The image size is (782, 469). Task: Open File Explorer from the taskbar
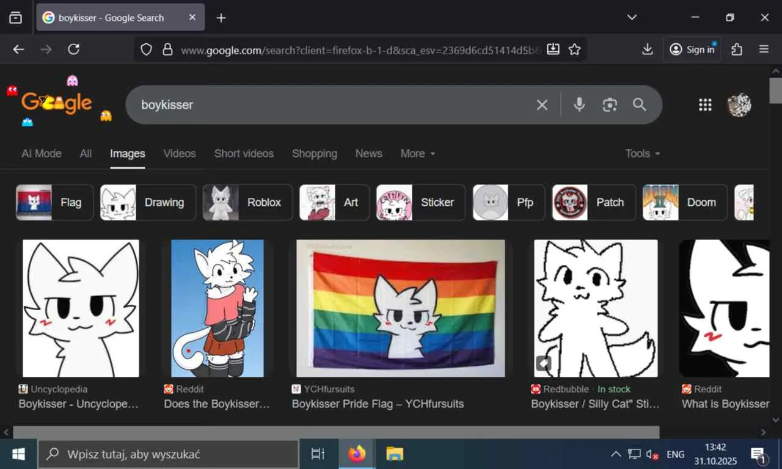(x=395, y=454)
